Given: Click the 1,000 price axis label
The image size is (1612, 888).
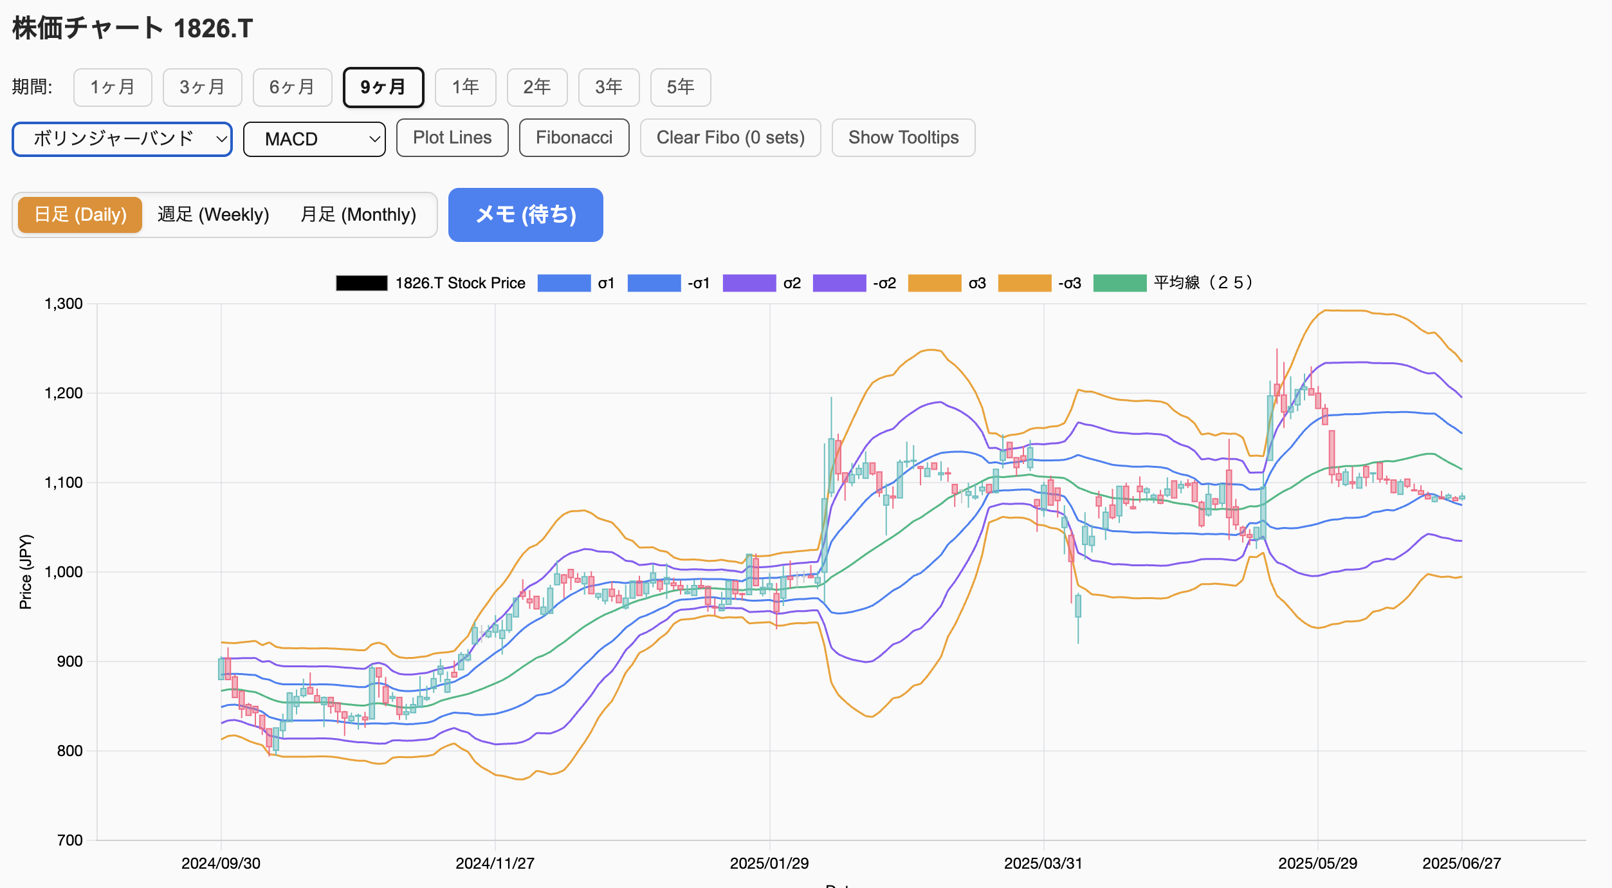Looking at the screenshot, I should coord(64,572).
